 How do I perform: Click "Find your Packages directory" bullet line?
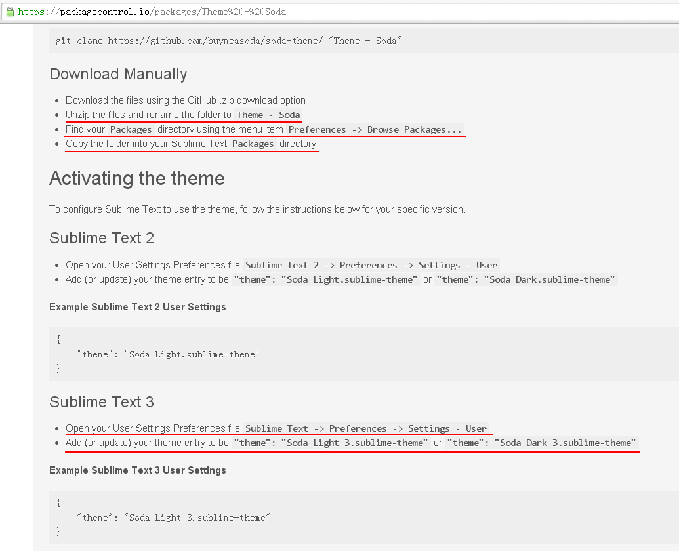point(264,129)
